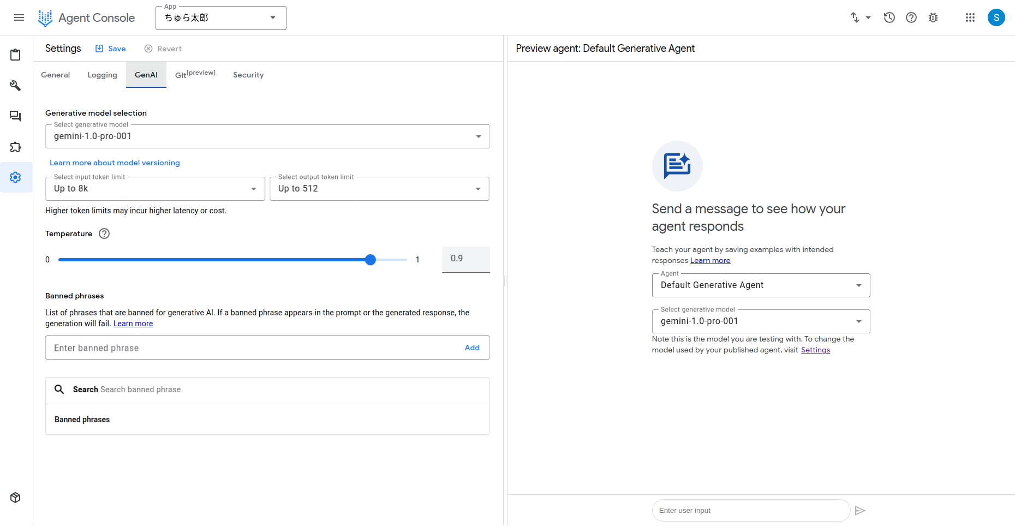
Task: Open the input token limit dropdown
Action: (155, 189)
